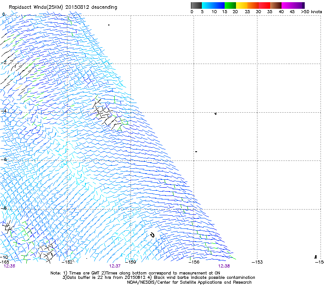Click the '-165' longitude axis label
Screen dimensions: 324x285
(x=4, y=262)
